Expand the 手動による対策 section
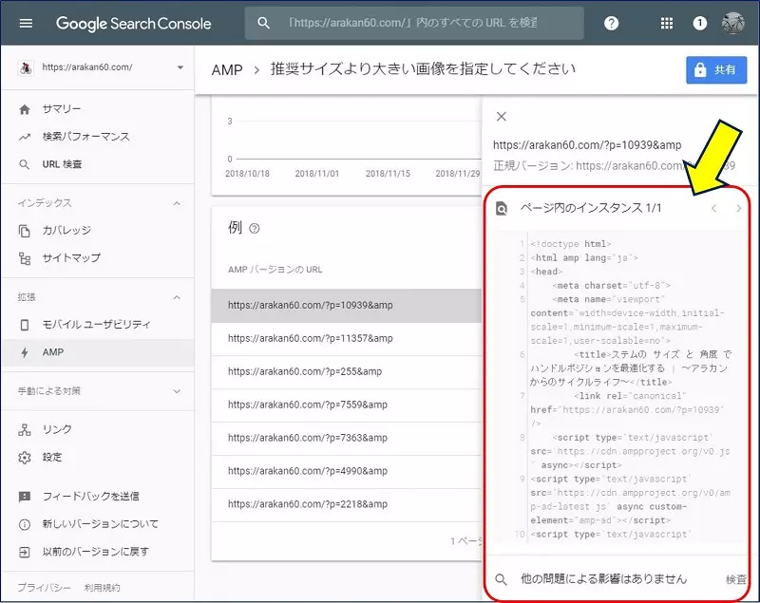The width and height of the screenshot is (760, 603). tap(177, 391)
